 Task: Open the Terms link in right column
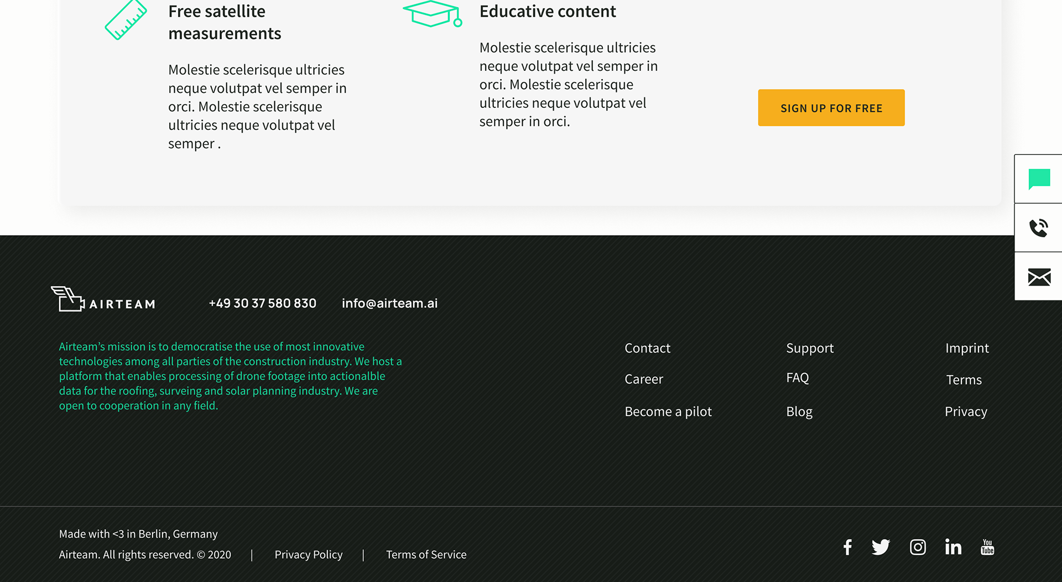click(x=964, y=380)
